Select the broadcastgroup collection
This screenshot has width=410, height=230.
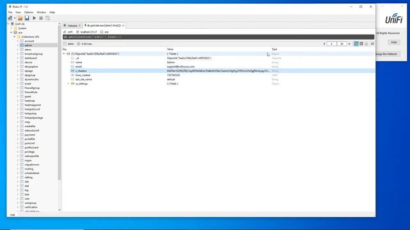[33, 54]
